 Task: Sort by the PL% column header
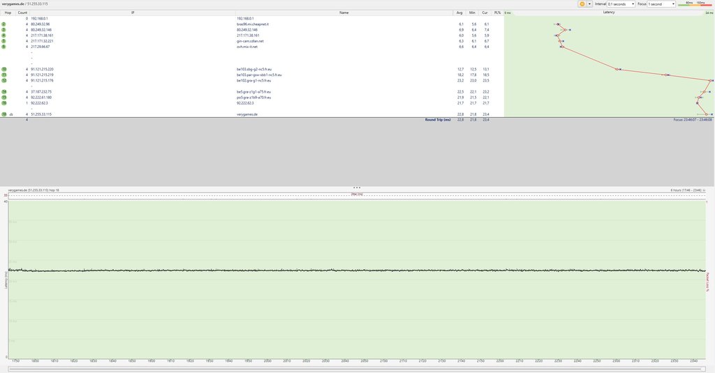(x=496, y=13)
